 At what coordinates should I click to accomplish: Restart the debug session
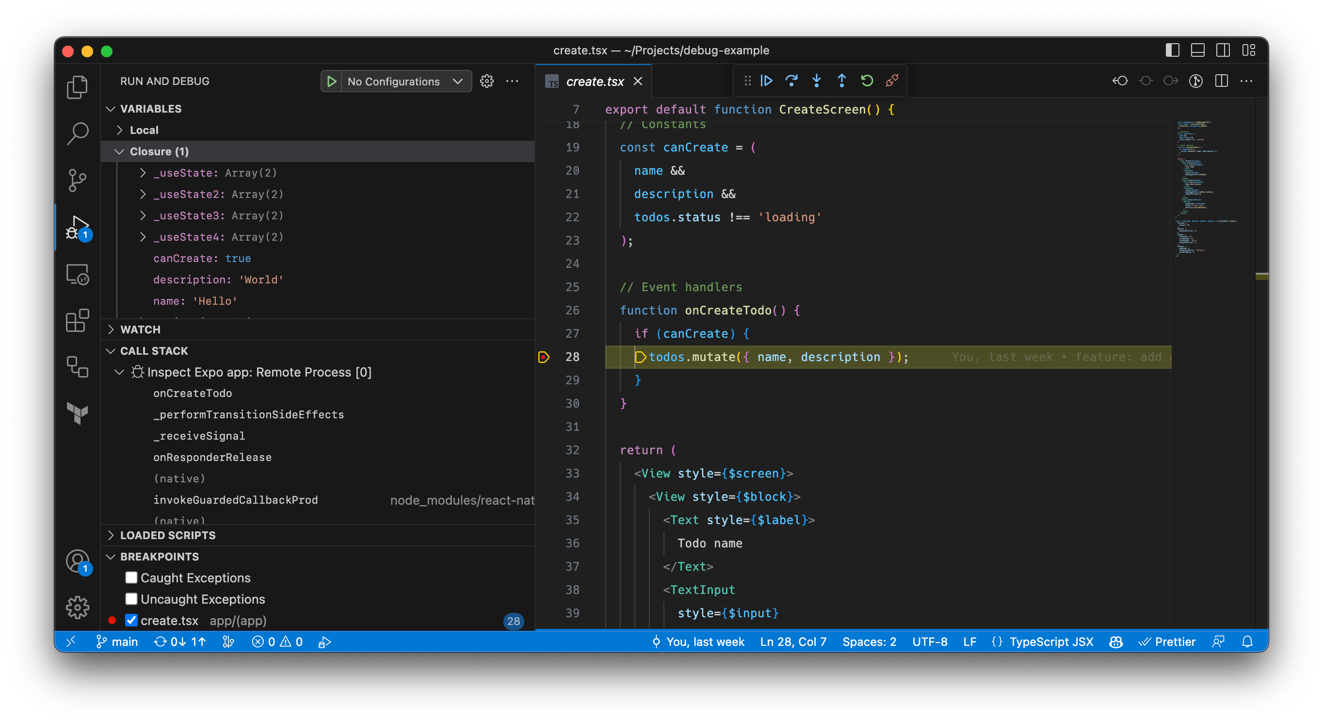point(867,81)
